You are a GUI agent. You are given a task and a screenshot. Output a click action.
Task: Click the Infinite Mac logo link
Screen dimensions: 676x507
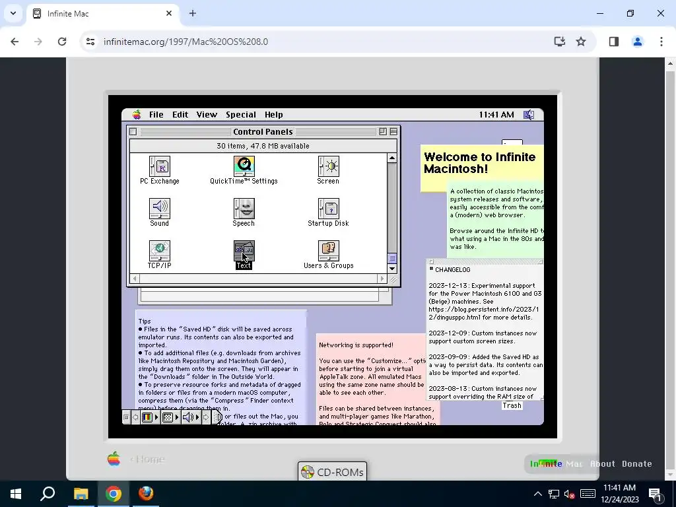(556, 464)
